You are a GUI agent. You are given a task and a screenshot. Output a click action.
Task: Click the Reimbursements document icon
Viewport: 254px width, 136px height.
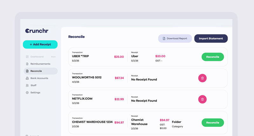point(27,64)
